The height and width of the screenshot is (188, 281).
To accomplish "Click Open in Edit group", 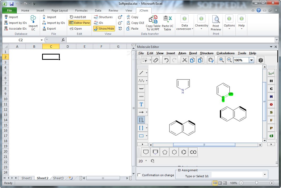I will point(76,29).
